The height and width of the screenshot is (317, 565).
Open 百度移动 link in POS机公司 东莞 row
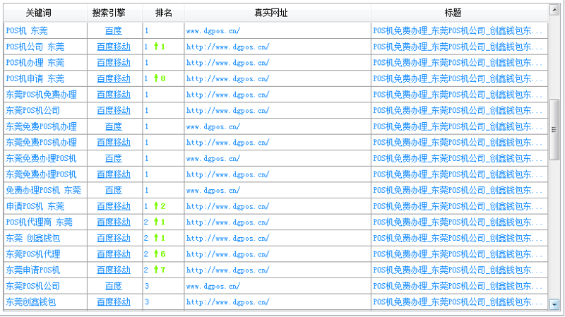point(114,47)
